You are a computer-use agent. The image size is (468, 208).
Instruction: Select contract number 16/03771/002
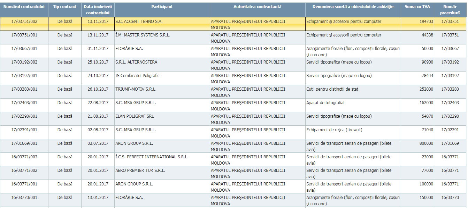(24, 170)
